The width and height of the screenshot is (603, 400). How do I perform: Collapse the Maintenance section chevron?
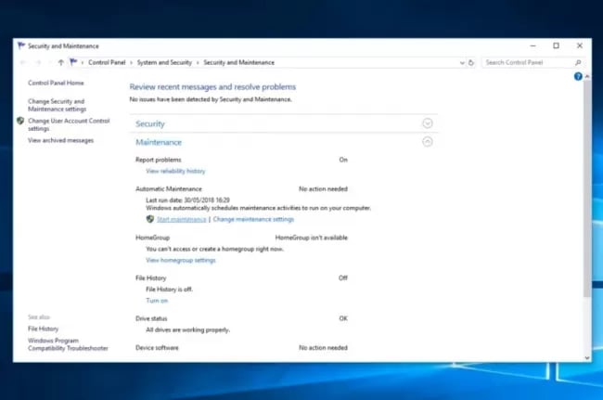428,142
